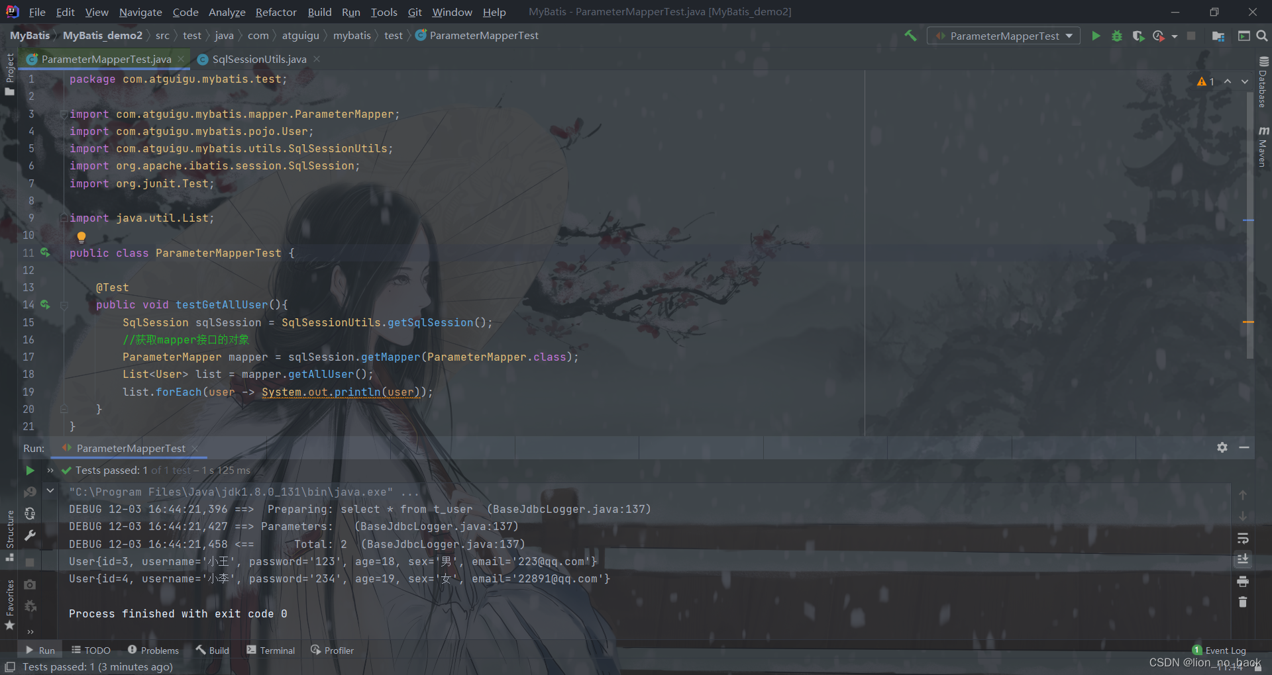Screen dimensions: 1272x675
Task: Close the SqlSessionUtils.java tab
Action: pyautogui.click(x=317, y=59)
